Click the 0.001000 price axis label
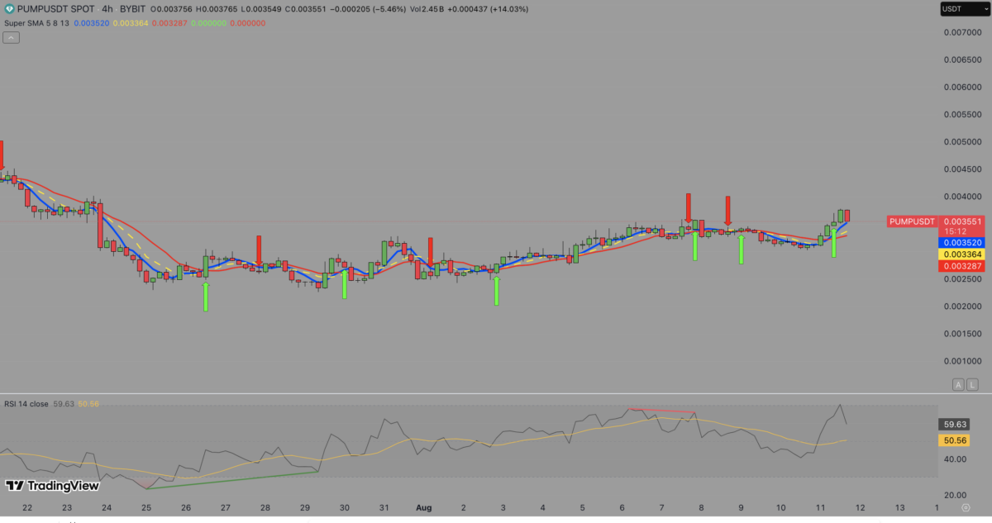This screenshot has width=992, height=523. (x=963, y=361)
